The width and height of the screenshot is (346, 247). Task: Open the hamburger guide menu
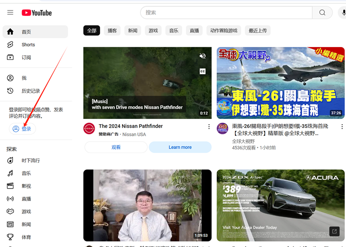click(10, 12)
